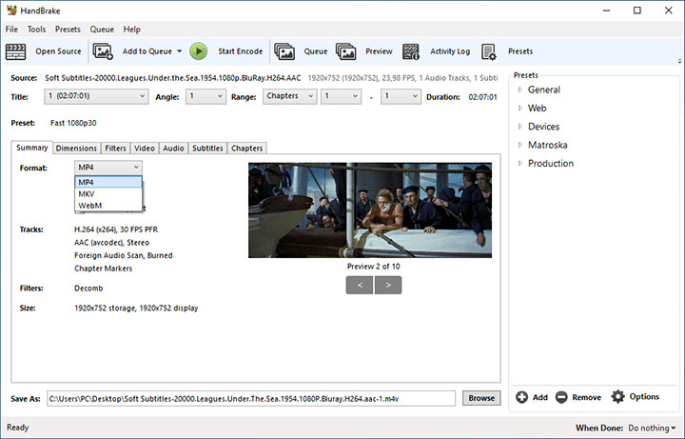Select MP4 in the Format list
The image size is (685, 439).
click(108, 182)
